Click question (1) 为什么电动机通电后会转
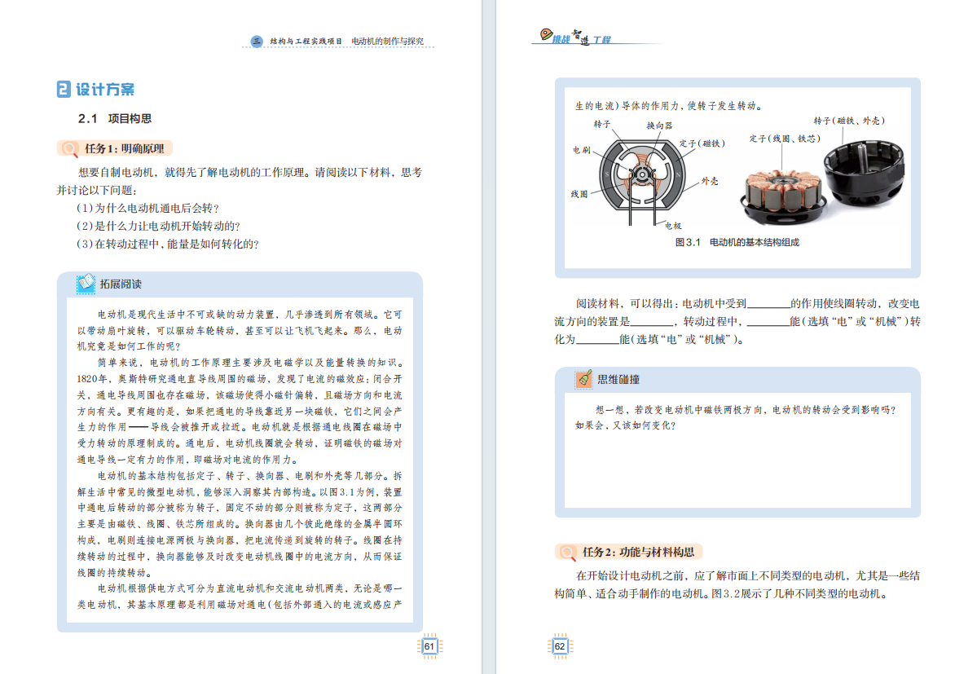Image resolution: width=977 pixels, height=674 pixels. [147, 208]
